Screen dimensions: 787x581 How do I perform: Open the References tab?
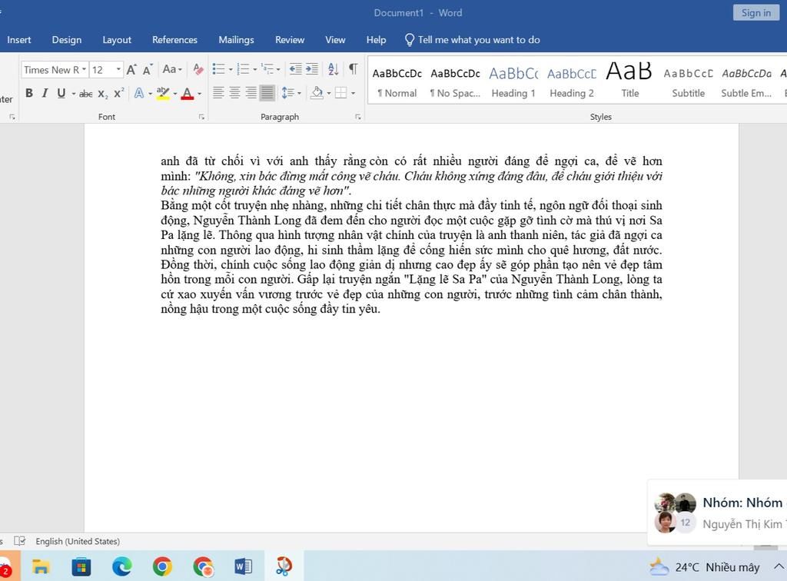click(x=174, y=40)
